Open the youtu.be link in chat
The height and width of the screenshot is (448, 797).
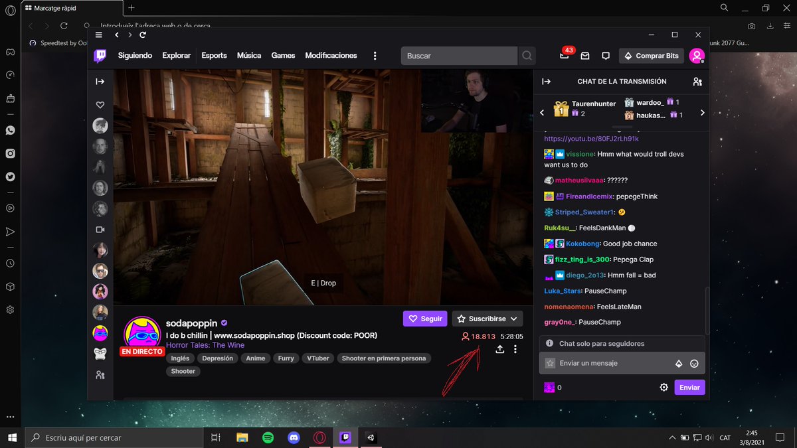(591, 139)
